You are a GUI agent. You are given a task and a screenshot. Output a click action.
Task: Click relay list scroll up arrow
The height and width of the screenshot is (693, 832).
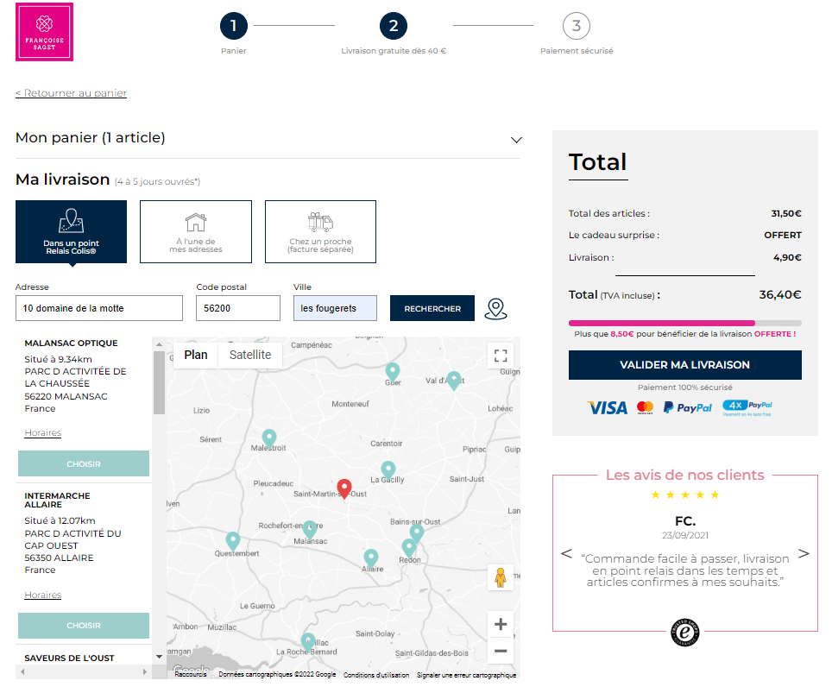coord(159,343)
